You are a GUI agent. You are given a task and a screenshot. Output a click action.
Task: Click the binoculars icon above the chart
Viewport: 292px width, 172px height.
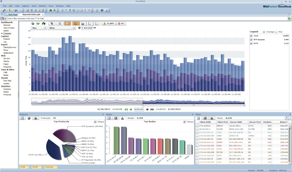click(x=43, y=23)
